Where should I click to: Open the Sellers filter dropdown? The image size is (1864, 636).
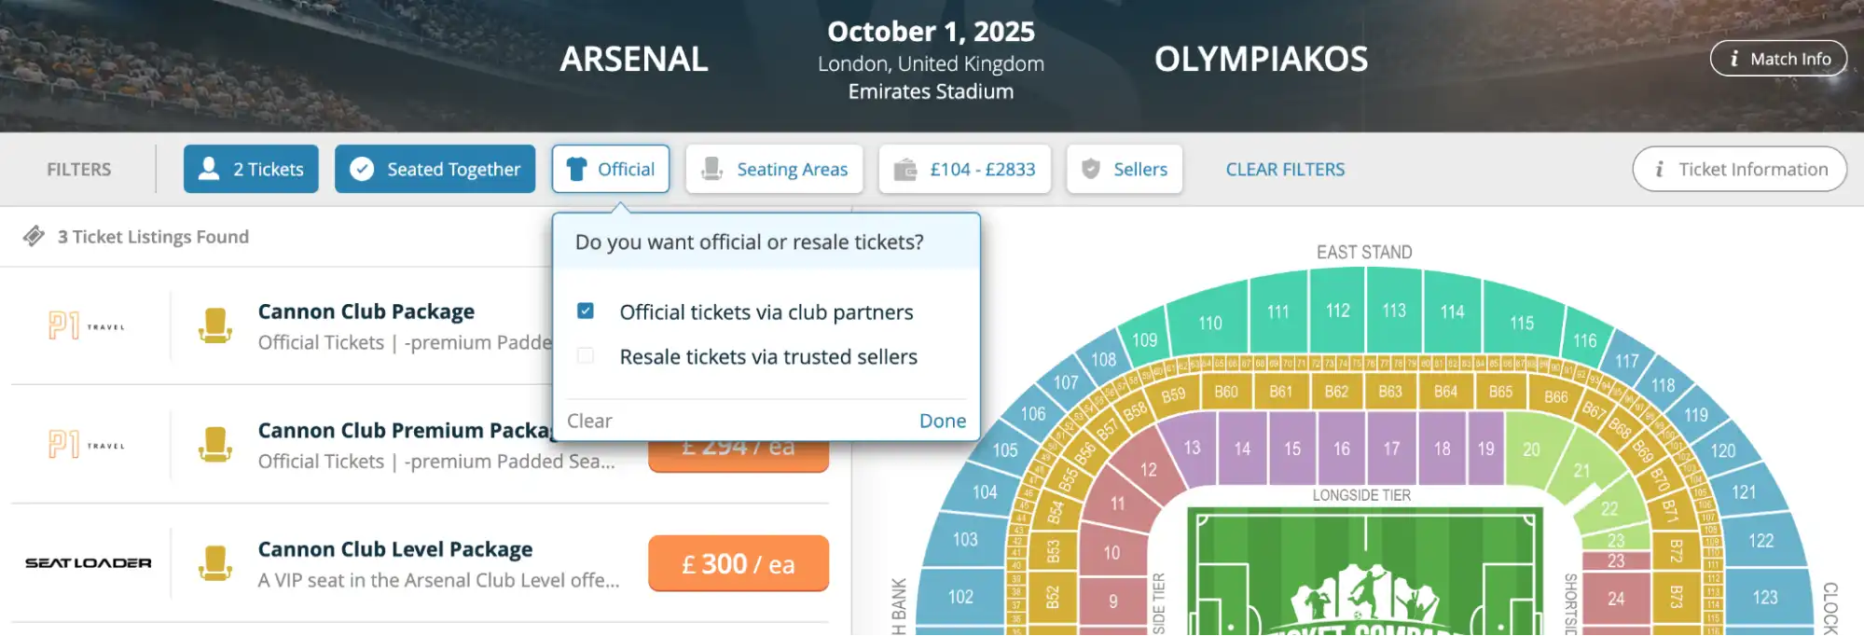(1125, 169)
